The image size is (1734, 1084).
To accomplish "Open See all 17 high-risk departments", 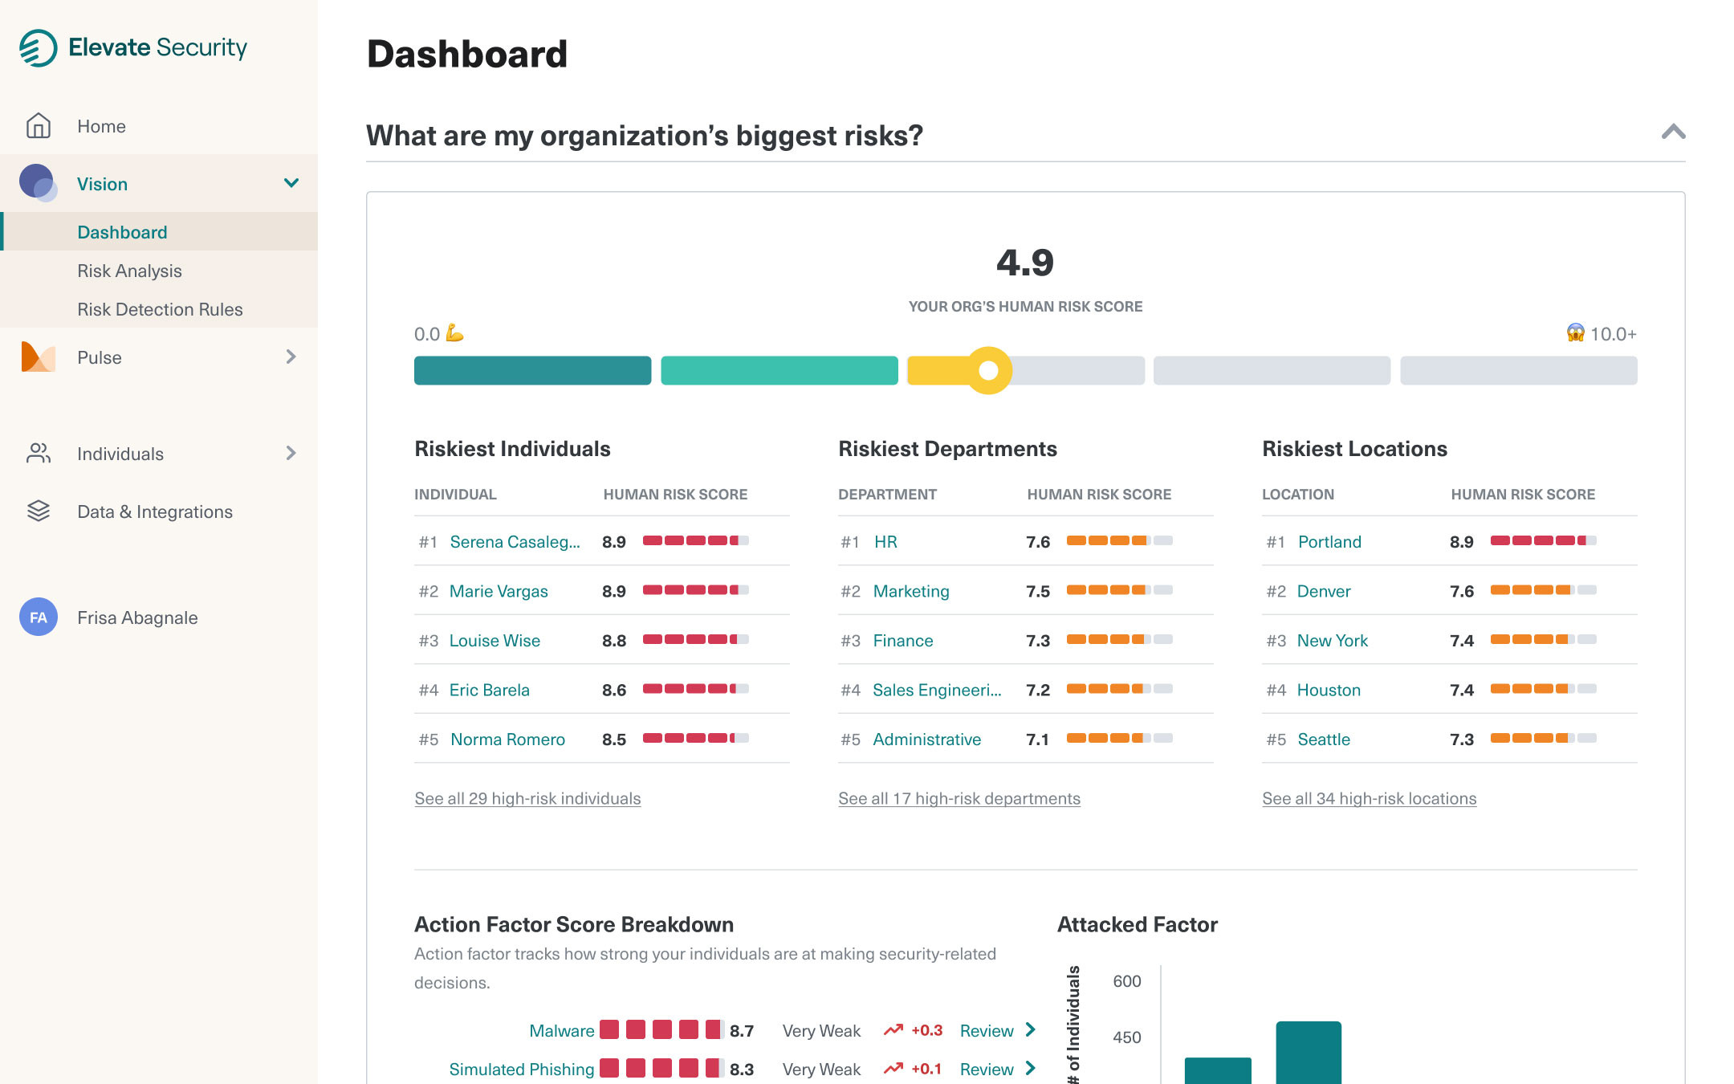I will [x=959, y=798].
